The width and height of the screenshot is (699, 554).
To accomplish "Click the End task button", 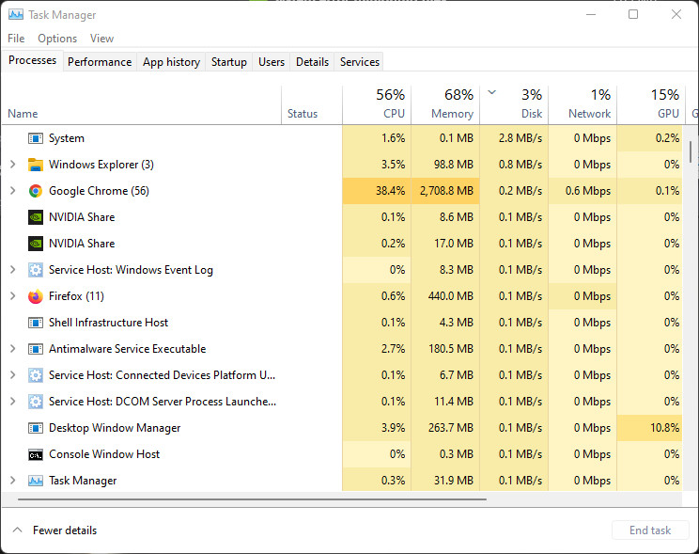I will pyautogui.click(x=650, y=530).
